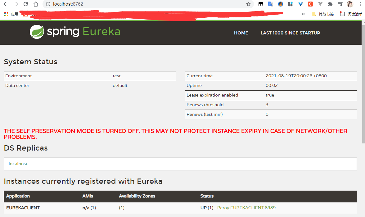Open the Peroy:EUREKACLIENT:8989 instance link
This screenshot has width=365, height=217.
click(x=246, y=208)
